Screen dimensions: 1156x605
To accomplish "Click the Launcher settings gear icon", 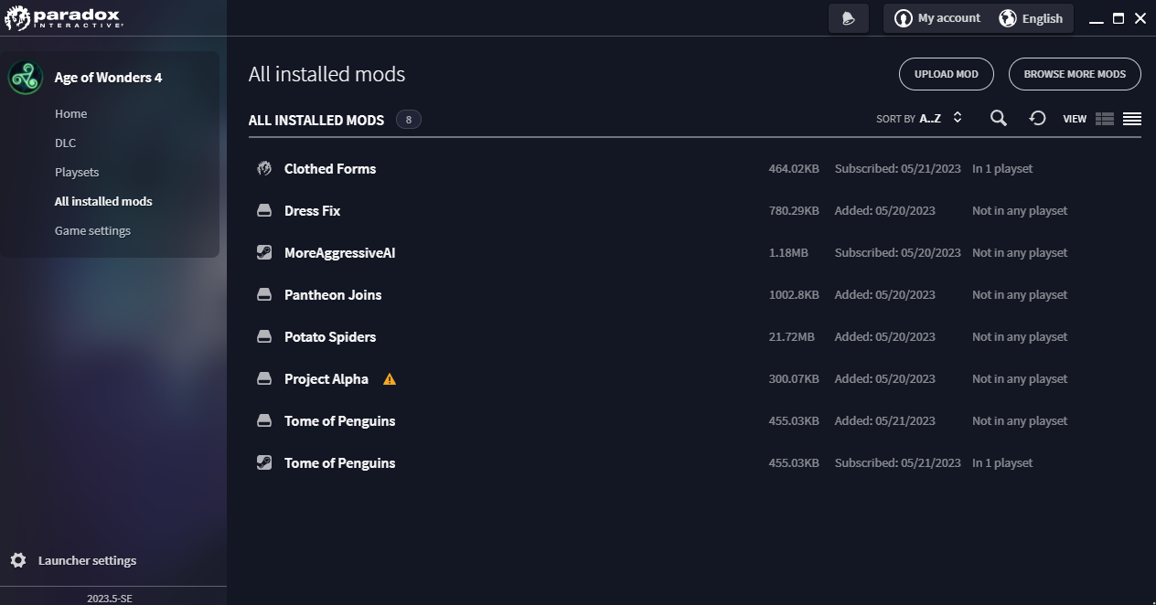I will [18, 560].
